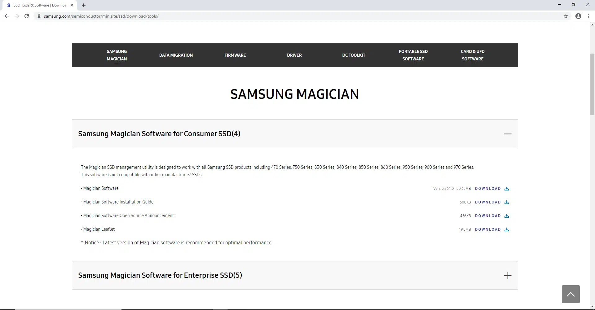Click the SAMSUNG MAGICIAN page heading

[x=295, y=94]
